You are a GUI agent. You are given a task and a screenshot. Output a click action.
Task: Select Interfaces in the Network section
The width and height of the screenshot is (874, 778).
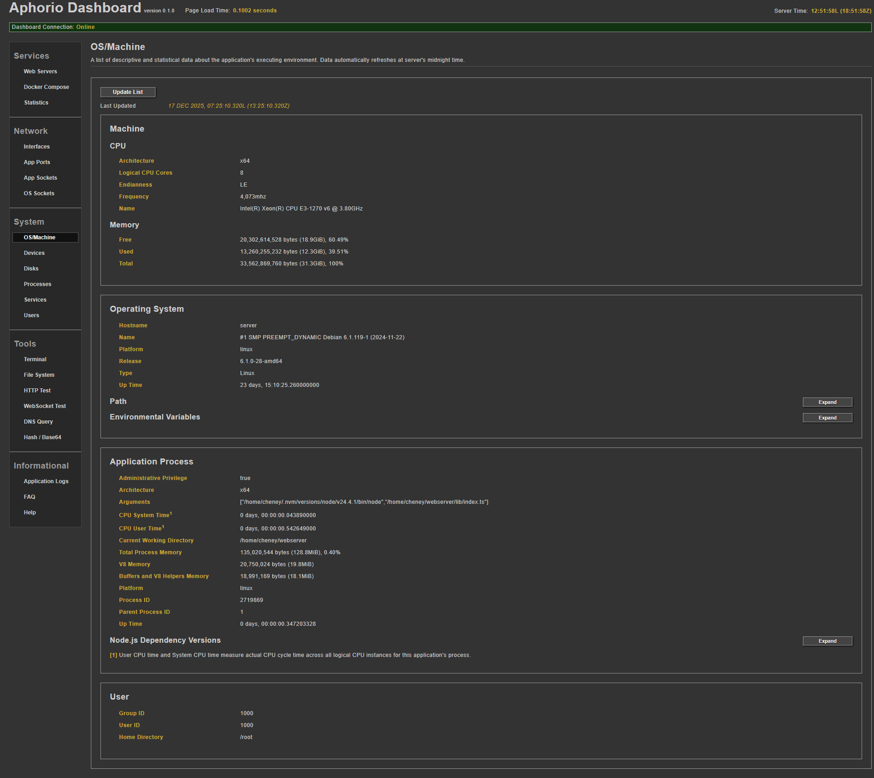pos(37,147)
